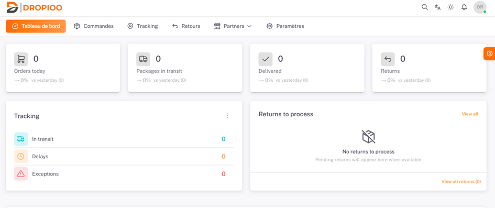Viewport: 495px width, 208px height.
Task: Click vs yesterday text in Delivered card
Action: [292, 80]
